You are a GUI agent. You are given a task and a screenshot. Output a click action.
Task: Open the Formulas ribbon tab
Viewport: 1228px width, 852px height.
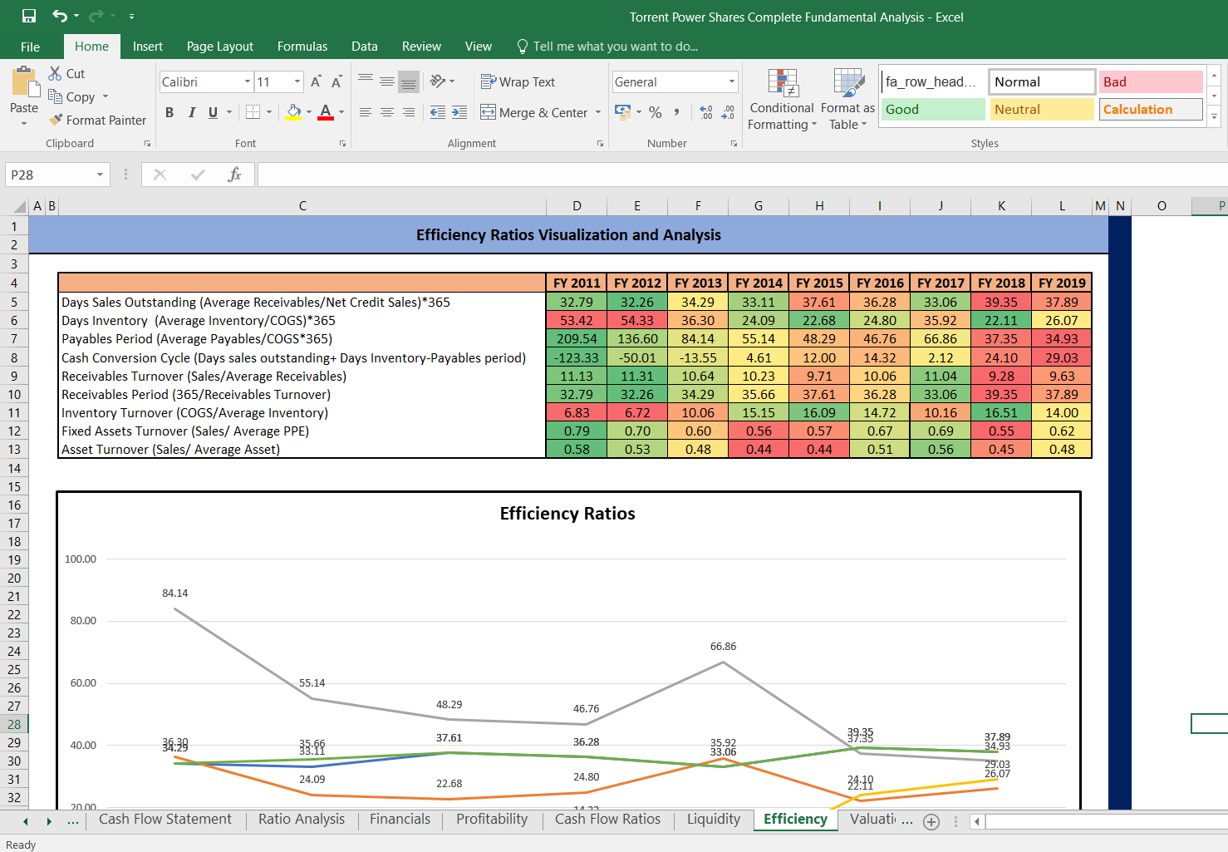(x=302, y=47)
